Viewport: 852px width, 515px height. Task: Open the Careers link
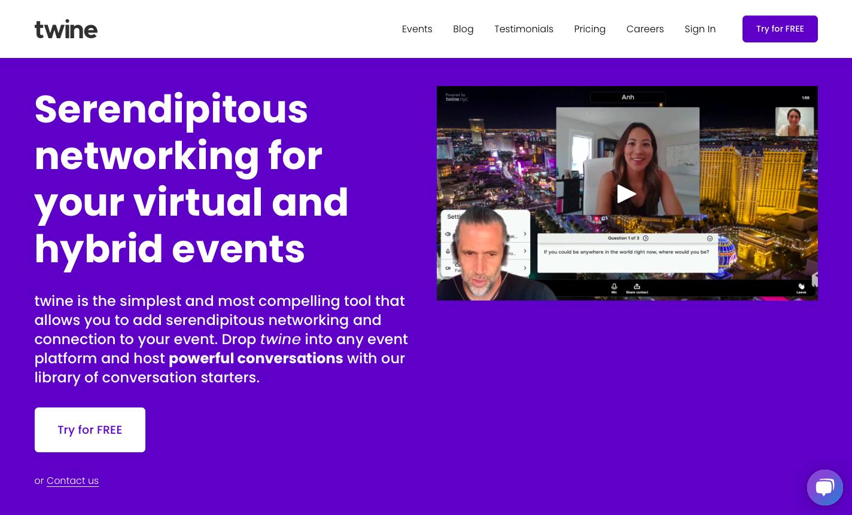645,29
